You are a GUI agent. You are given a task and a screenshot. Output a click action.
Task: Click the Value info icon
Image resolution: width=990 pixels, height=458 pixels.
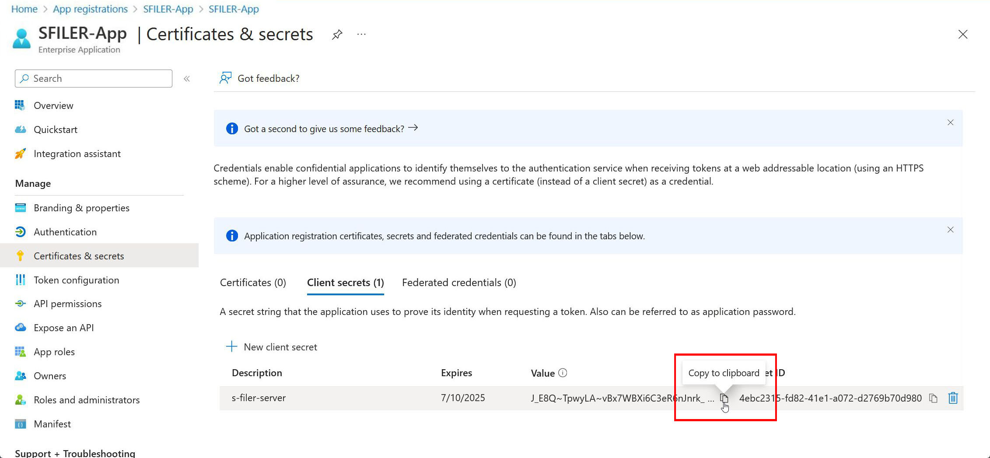(x=563, y=373)
